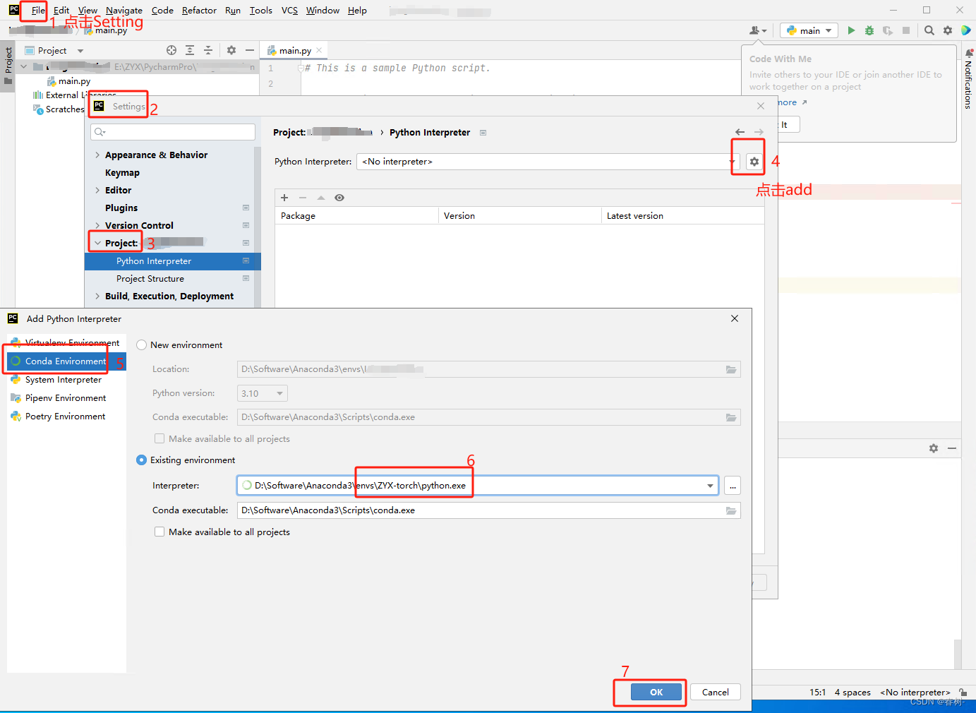Click the Run main green play icon
This screenshot has height=713, width=976.
[851, 30]
